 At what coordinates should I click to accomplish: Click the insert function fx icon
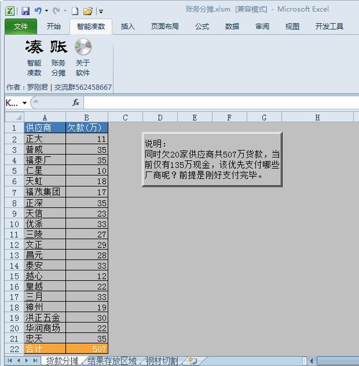pyautogui.click(x=76, y=102)
